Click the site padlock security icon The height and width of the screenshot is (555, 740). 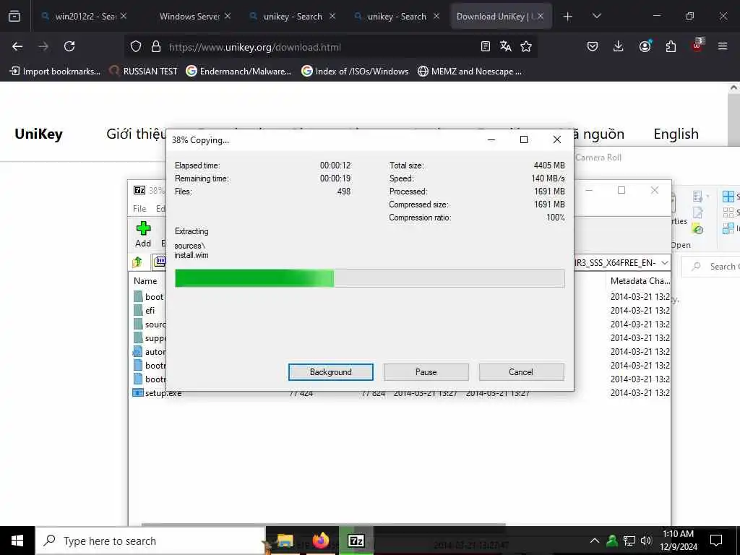pos(156,46)
